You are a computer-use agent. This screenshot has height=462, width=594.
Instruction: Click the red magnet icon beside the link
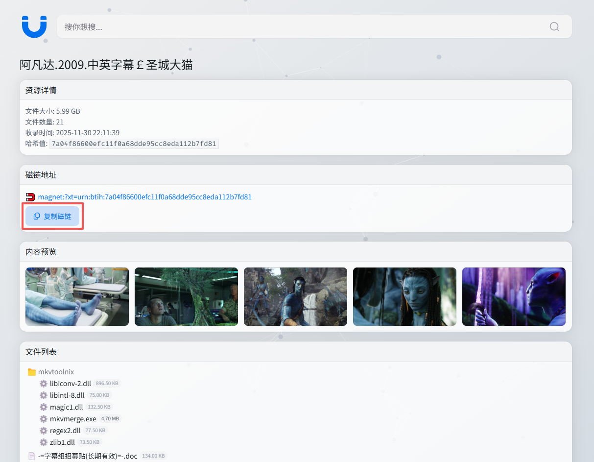pos(30,197)
